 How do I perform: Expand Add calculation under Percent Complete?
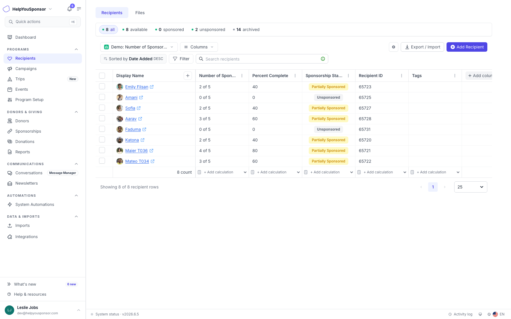(275, 172)
